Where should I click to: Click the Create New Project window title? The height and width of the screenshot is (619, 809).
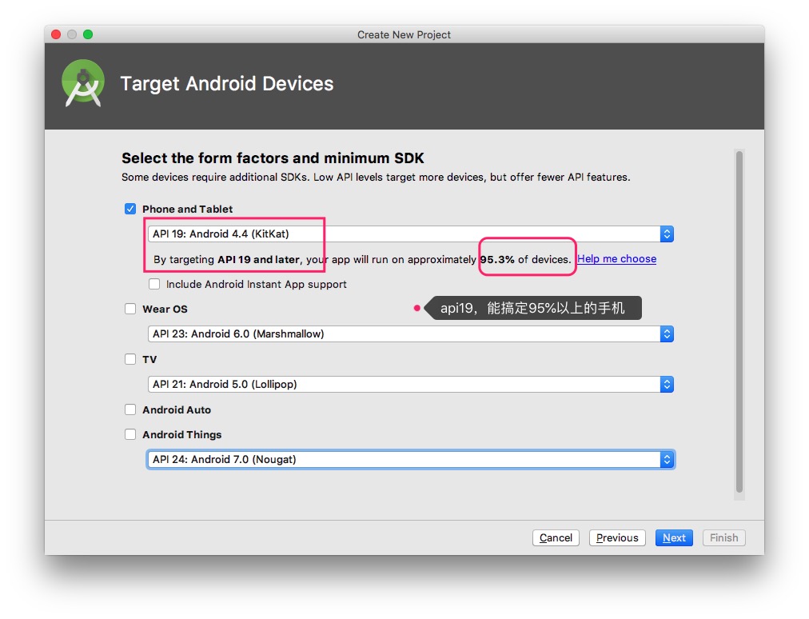(404, 34)
